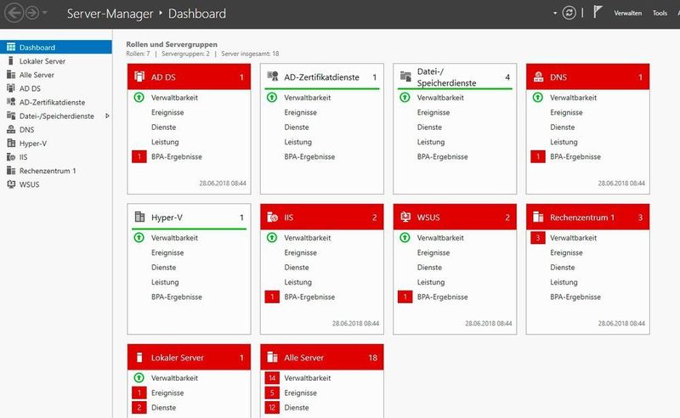Click Rechenzentrum 1 tile header icon
The height and width of the screenshot is (418, 680).
[x=538, y=217]
